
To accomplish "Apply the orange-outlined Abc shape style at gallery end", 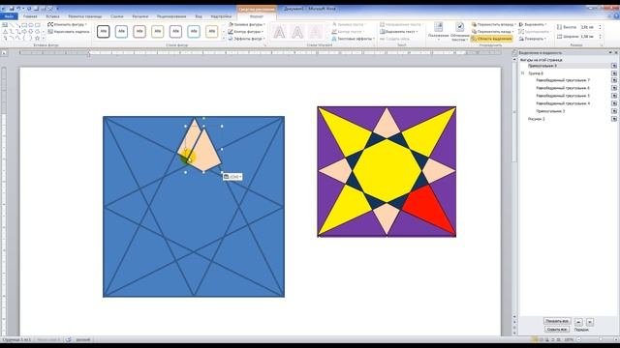I will [x=211, y=31].
